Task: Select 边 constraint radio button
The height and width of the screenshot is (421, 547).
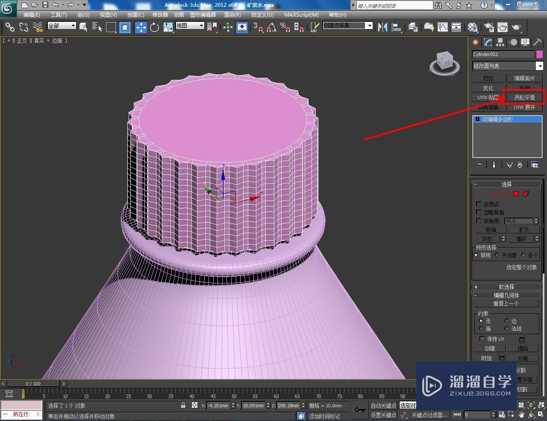Action: [x=506, y=321]
